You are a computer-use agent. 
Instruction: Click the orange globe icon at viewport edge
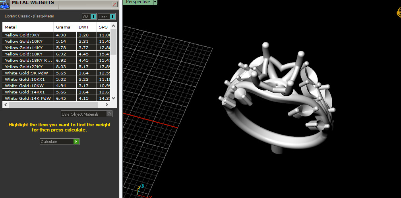click(x=399, y=12)
